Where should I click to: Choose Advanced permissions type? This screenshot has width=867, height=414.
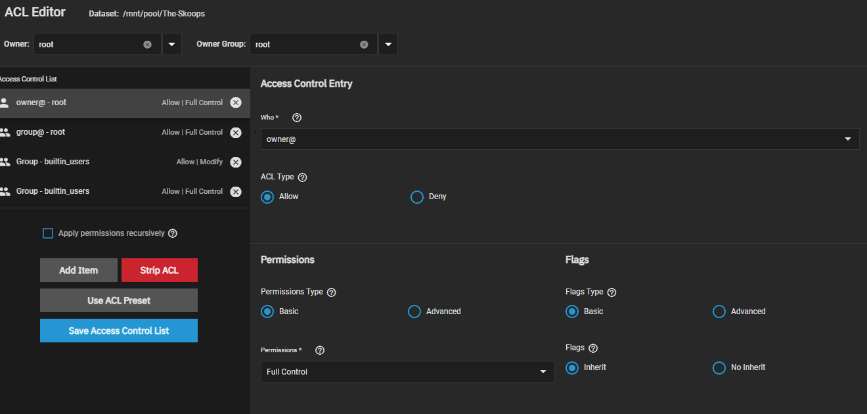pyautogui.click(x=414, y=311)
